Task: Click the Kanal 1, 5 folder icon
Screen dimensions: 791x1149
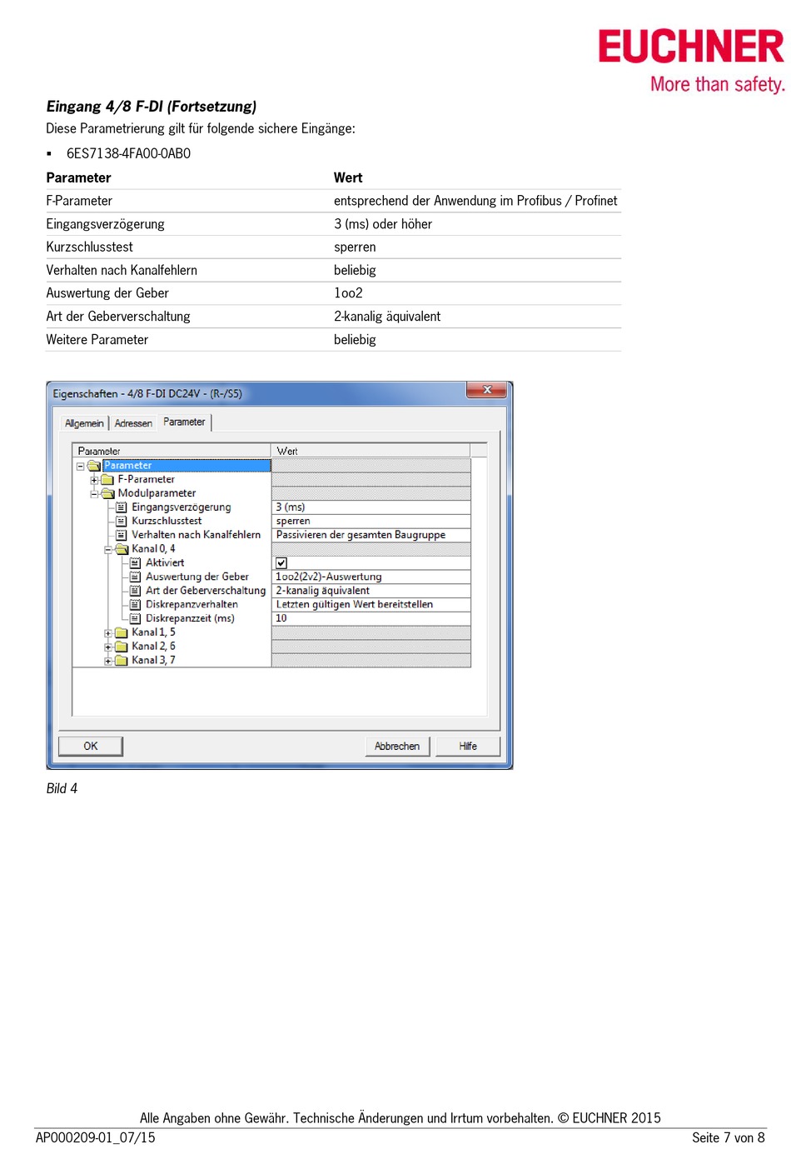Action: click(122, 632)
